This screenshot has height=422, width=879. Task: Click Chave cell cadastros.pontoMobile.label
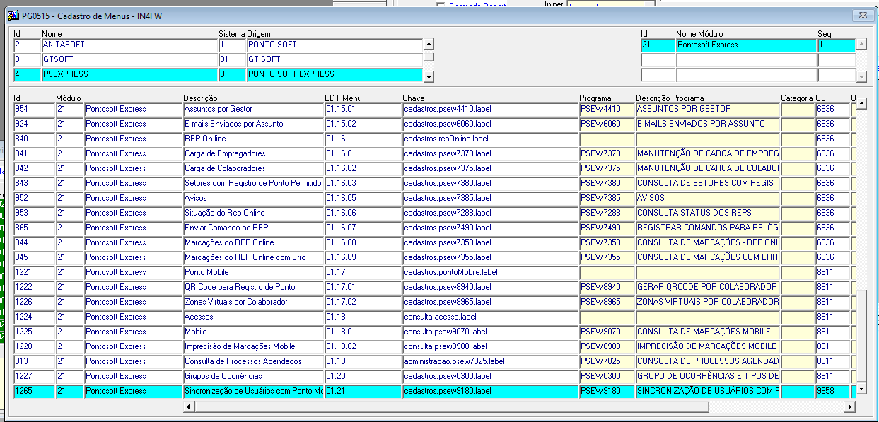point(490,272)
